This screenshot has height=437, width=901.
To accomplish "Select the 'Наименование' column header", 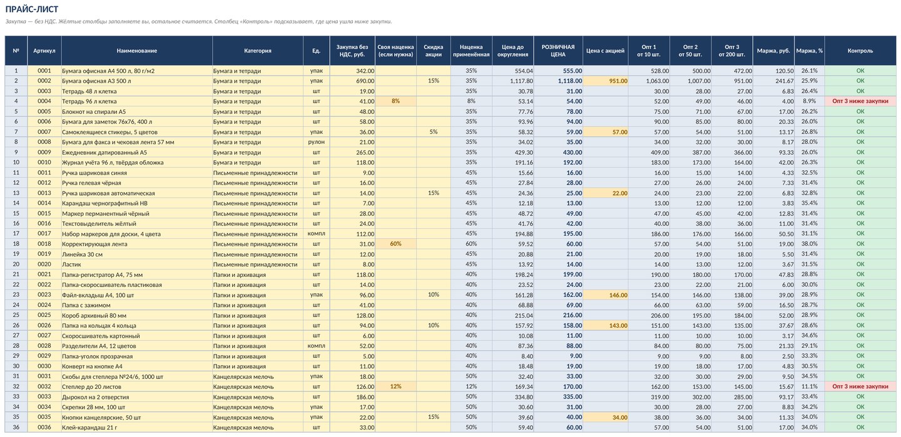I will 136,51.
